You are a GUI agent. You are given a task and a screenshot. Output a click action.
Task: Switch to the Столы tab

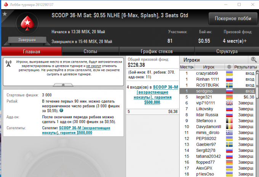coord(90,51)
